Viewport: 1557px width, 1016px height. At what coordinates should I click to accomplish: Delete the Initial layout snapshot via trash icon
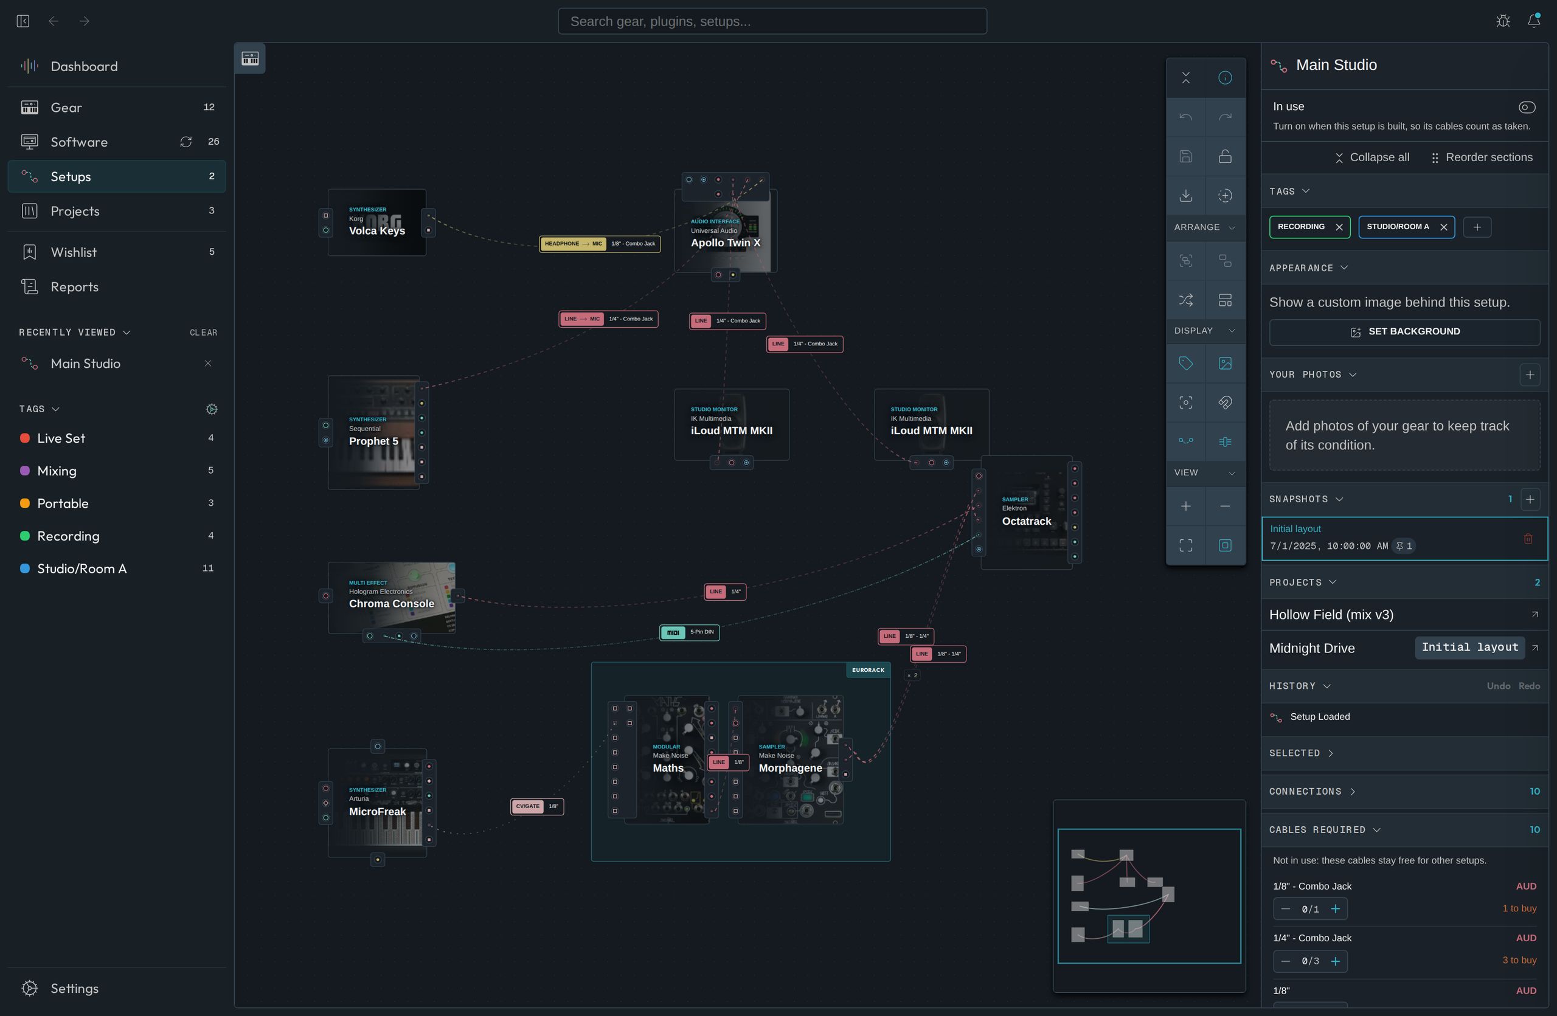coord(1528,539)
